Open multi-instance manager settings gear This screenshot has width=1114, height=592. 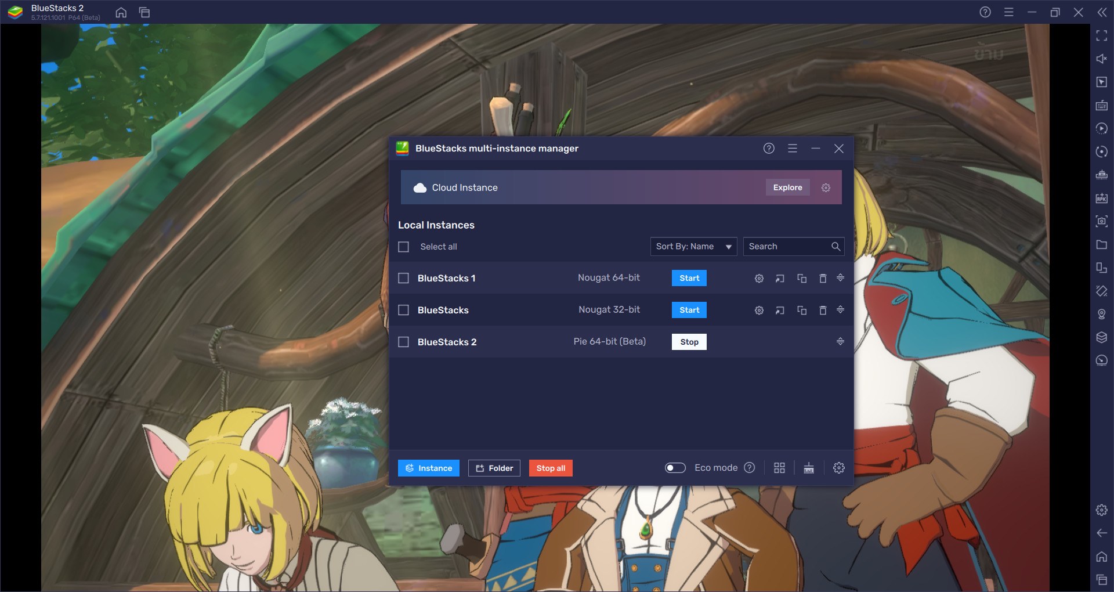[839, 468]
